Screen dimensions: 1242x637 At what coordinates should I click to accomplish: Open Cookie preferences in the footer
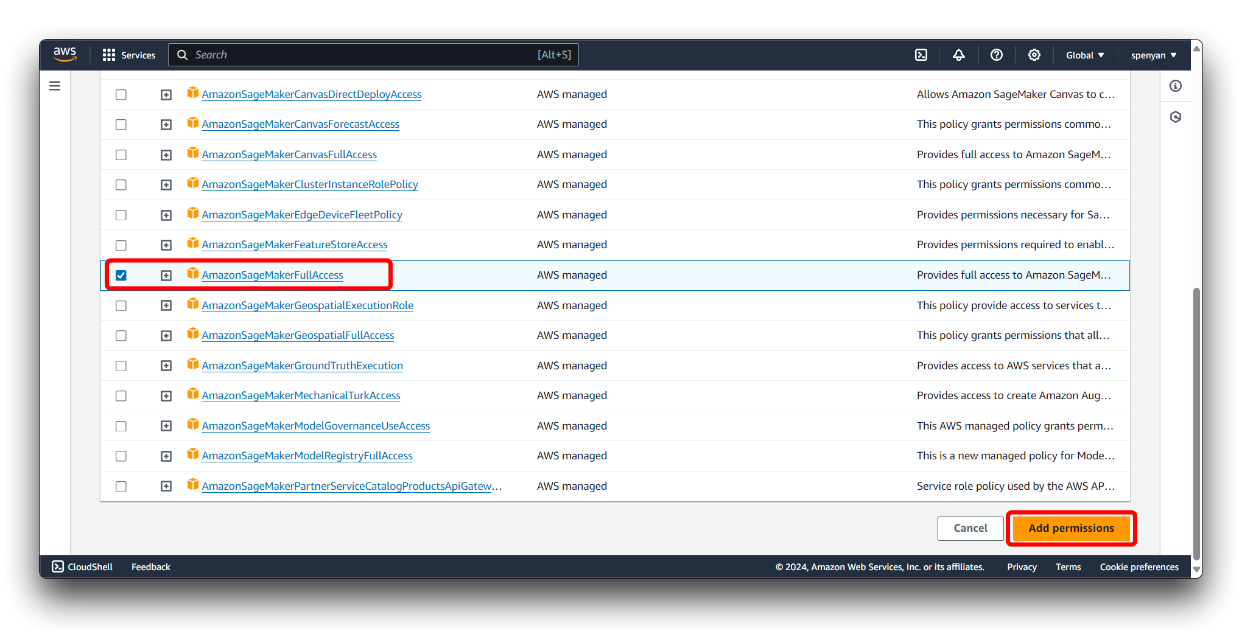pyautogui.click(x=1139, y=566)
